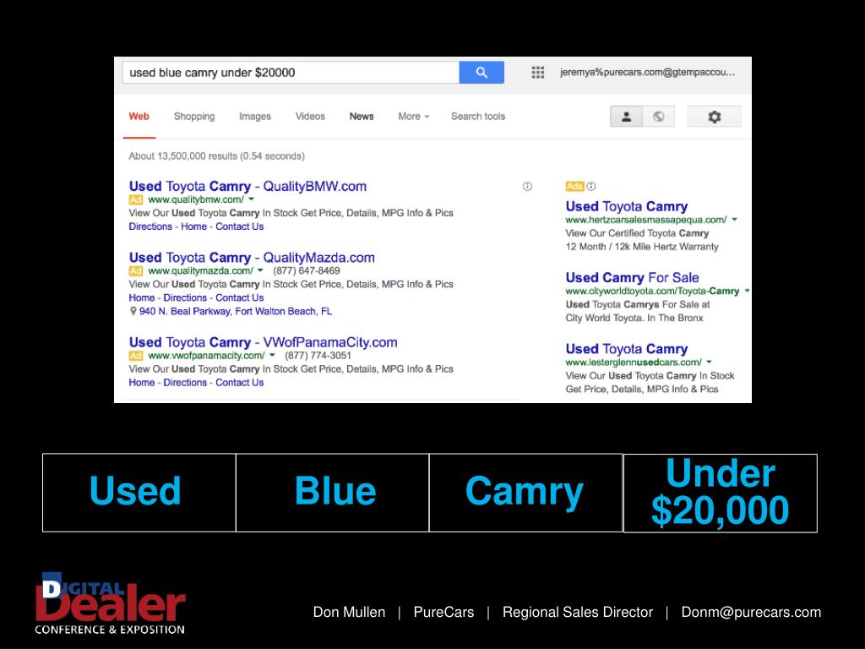Click the www.vwofpanamacity.com/ URL text
Viewport: 865px width, 649px height.
click(206, 356)
